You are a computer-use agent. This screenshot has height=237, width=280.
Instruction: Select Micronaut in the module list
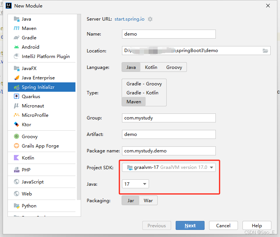click(x=42, y=106)
